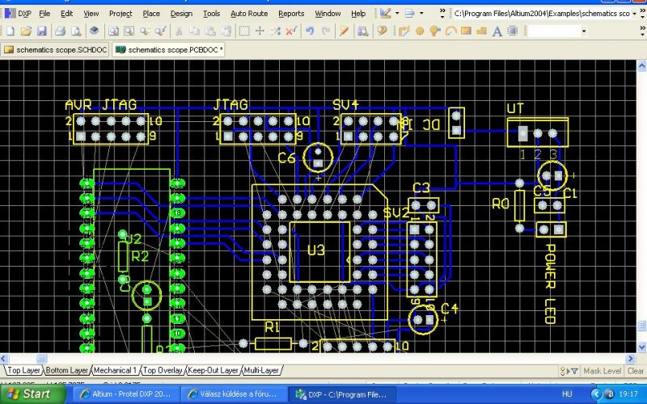Select the Place String text tool
Screen dimensions: 647x404
(497, 31)
